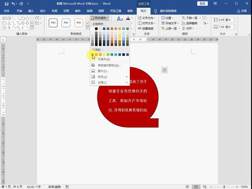Open the 大小 size dialog launcher
Image resolution: width=252 pixels, height=189 pixels.
click(236, 34)
